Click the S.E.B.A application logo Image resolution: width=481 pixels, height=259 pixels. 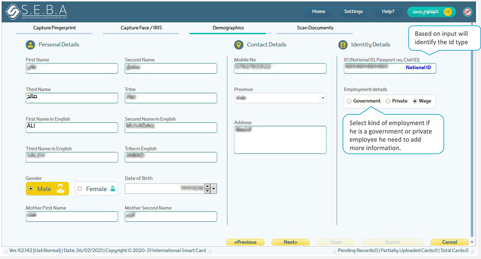coord(36,12)
